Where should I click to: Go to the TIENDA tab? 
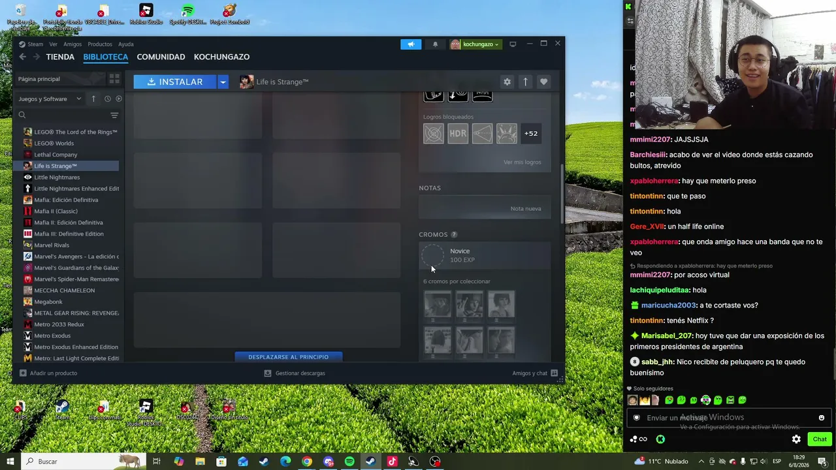pos(60,57)
